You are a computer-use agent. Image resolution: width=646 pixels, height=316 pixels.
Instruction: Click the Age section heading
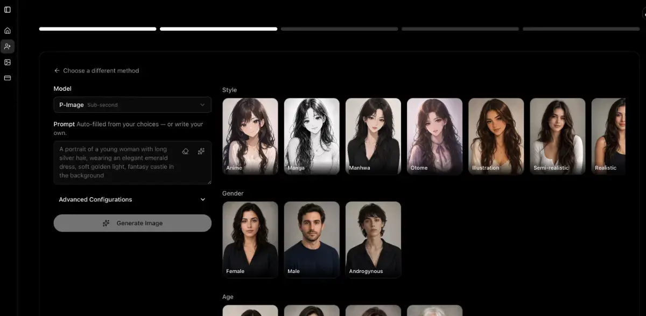(x=228, y=297)
